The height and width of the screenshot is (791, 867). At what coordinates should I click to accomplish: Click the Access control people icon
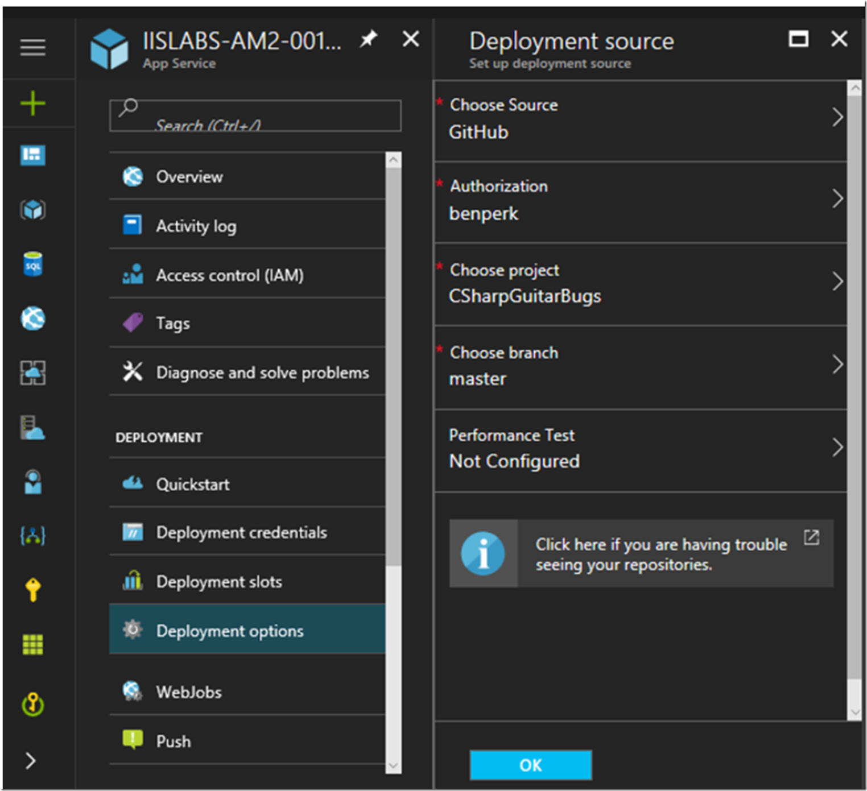click(x=133, y=274)
